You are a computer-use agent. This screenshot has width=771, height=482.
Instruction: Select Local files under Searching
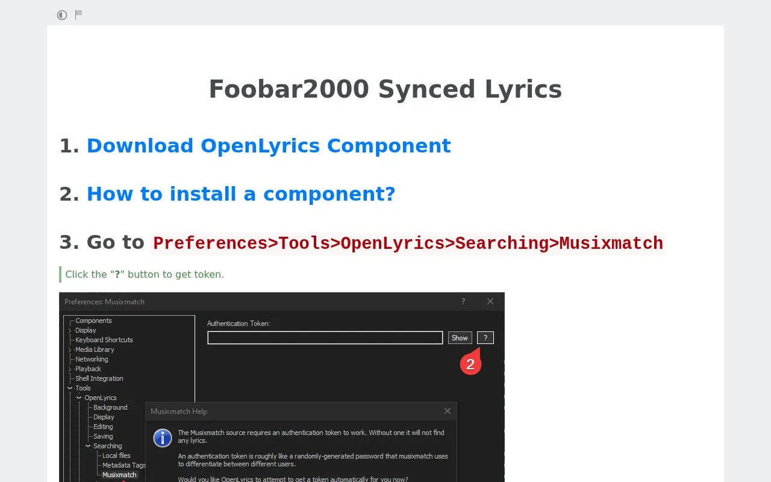tap(116, 455)
